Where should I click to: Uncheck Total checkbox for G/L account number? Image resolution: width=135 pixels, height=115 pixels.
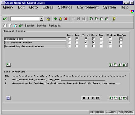pyautogui.click(x=86, y=42)
